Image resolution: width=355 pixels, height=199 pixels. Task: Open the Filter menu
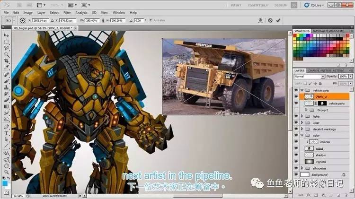(67, 13)
